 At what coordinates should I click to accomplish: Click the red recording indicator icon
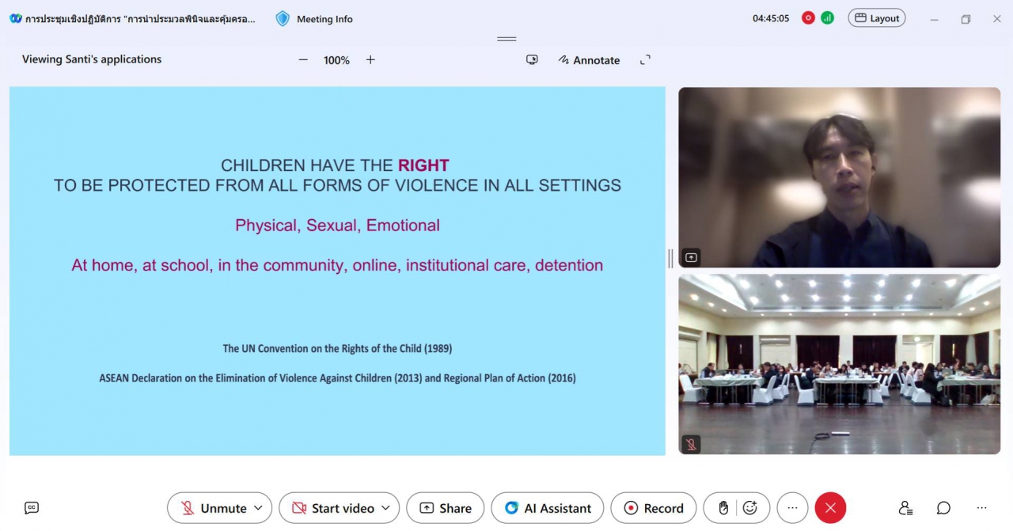(808, 18)
